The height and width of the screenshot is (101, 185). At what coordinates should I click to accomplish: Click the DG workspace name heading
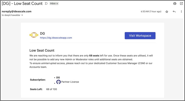[x=43, y=33]
